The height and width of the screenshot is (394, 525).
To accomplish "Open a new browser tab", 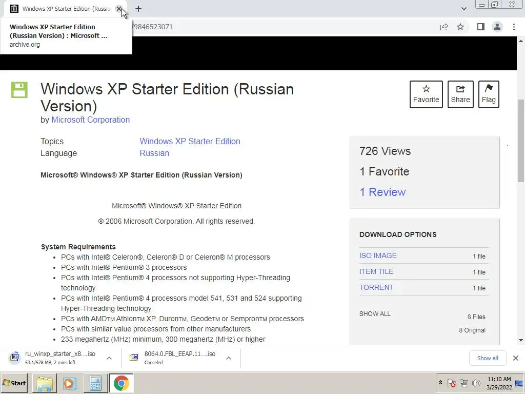I will pos(138,9).
